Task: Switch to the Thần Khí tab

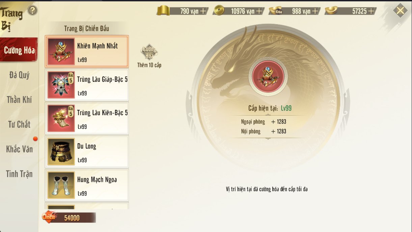Action: click(19, 100)
